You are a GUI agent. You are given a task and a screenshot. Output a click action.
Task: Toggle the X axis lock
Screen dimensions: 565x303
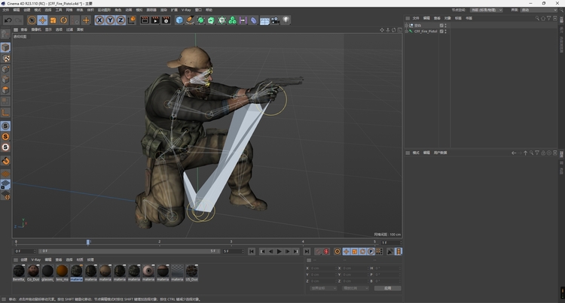tap(99, 20)
